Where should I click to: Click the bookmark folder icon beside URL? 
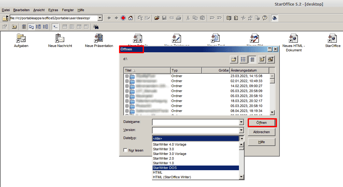[5, 18]
